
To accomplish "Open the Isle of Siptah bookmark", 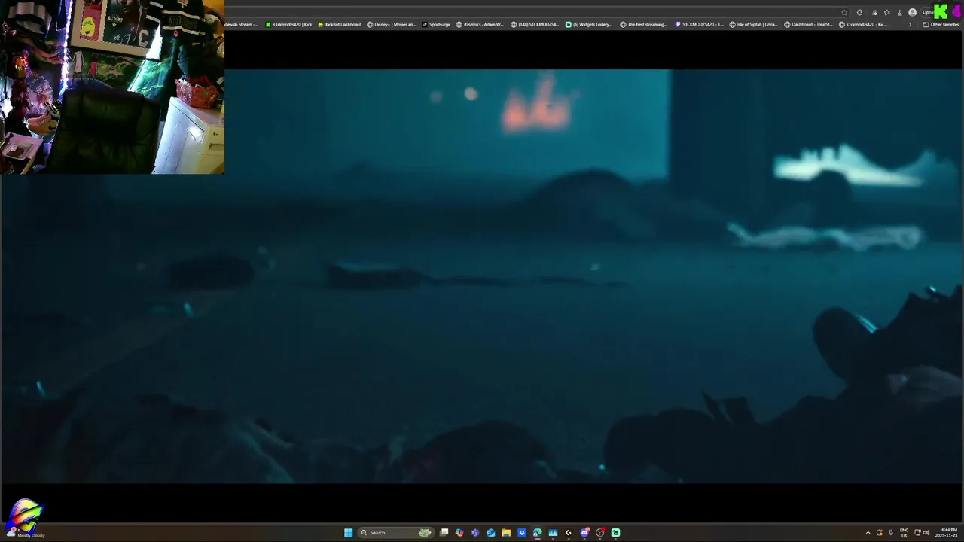I will click(754, 24).
